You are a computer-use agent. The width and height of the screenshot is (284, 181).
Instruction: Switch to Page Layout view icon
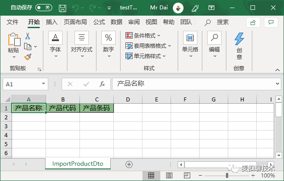(169, 175)
